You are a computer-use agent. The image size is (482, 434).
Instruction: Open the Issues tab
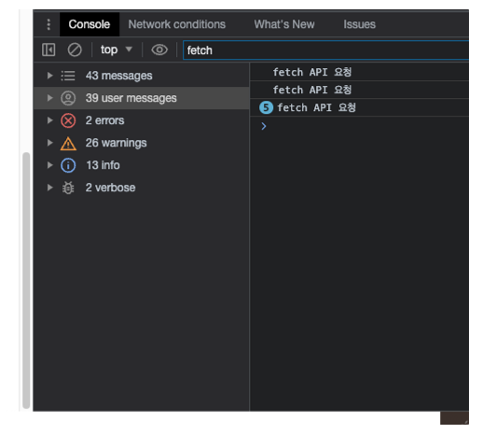pos(359,24)
